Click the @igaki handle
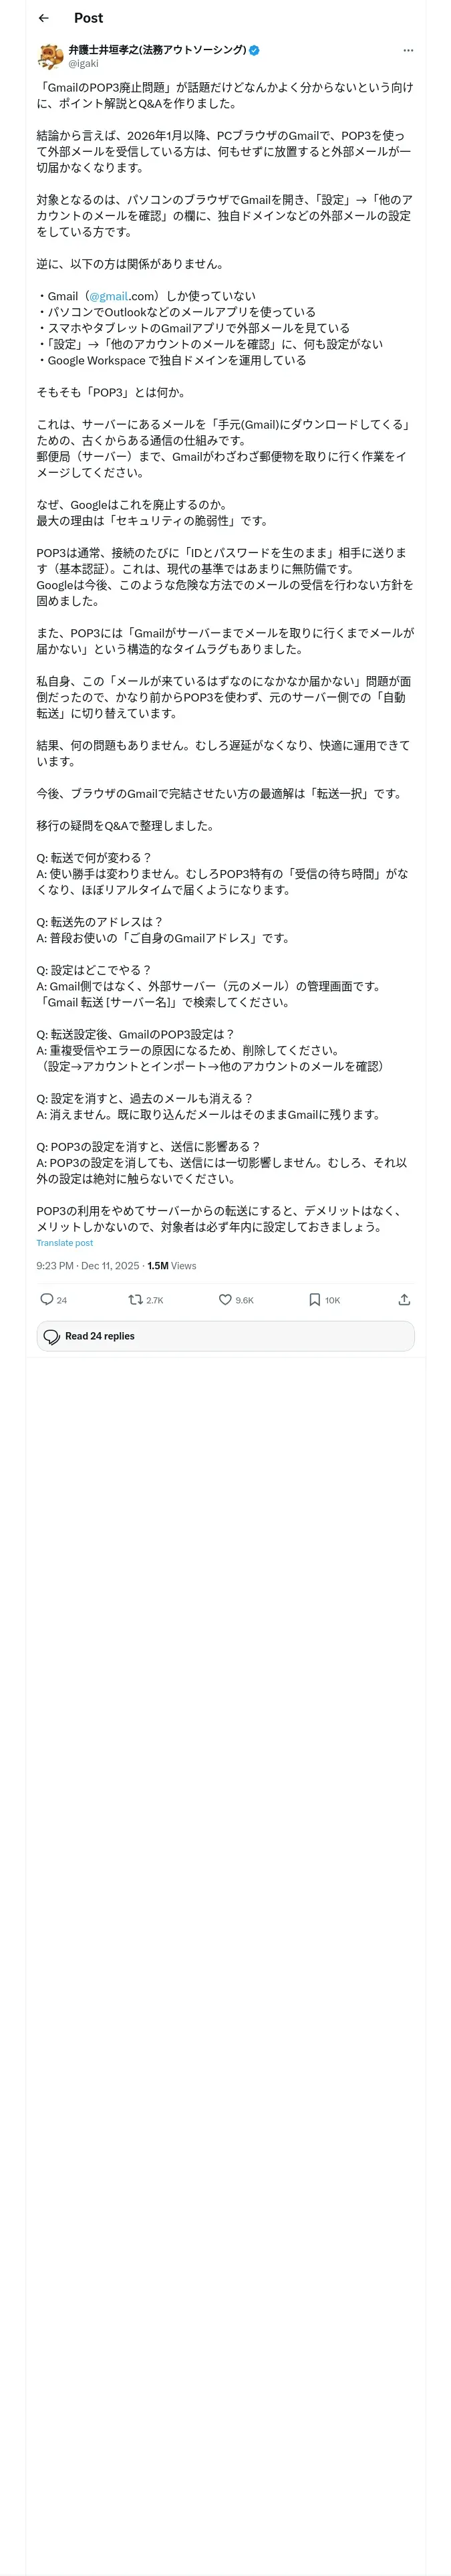 83,63
